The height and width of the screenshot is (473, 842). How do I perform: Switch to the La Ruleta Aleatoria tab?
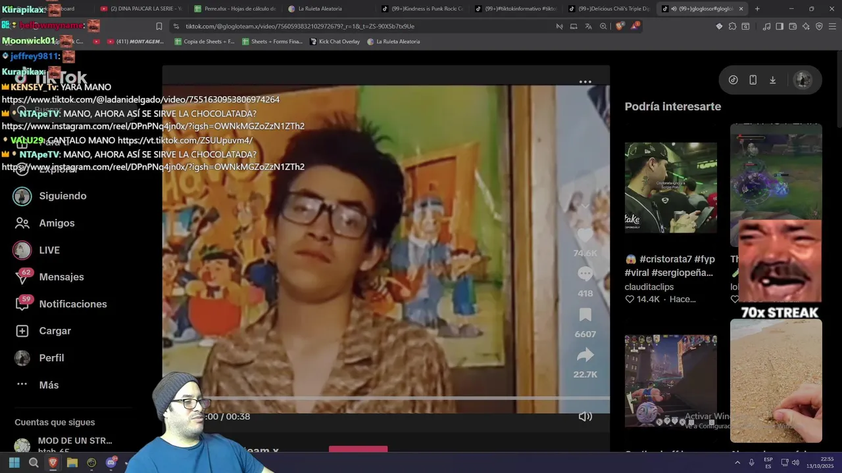(x=329, y=9)
